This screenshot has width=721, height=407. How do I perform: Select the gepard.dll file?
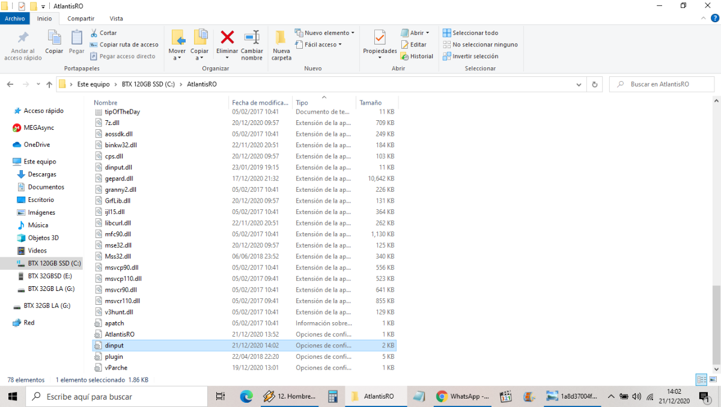tap(245, 179)
